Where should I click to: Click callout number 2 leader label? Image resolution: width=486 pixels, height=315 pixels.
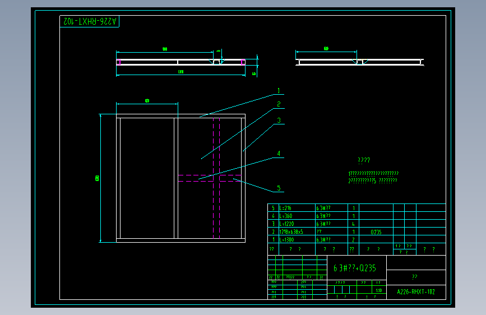tap(279, 104)
